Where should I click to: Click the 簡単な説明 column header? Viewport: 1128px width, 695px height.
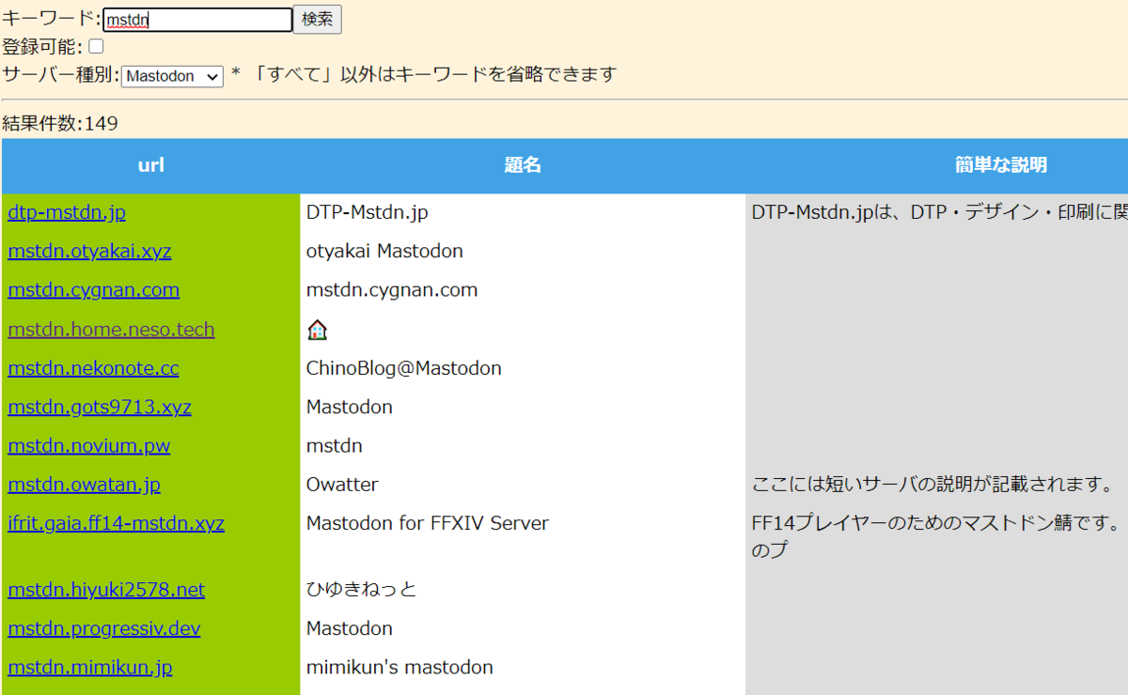click(x=1000, y=165)
